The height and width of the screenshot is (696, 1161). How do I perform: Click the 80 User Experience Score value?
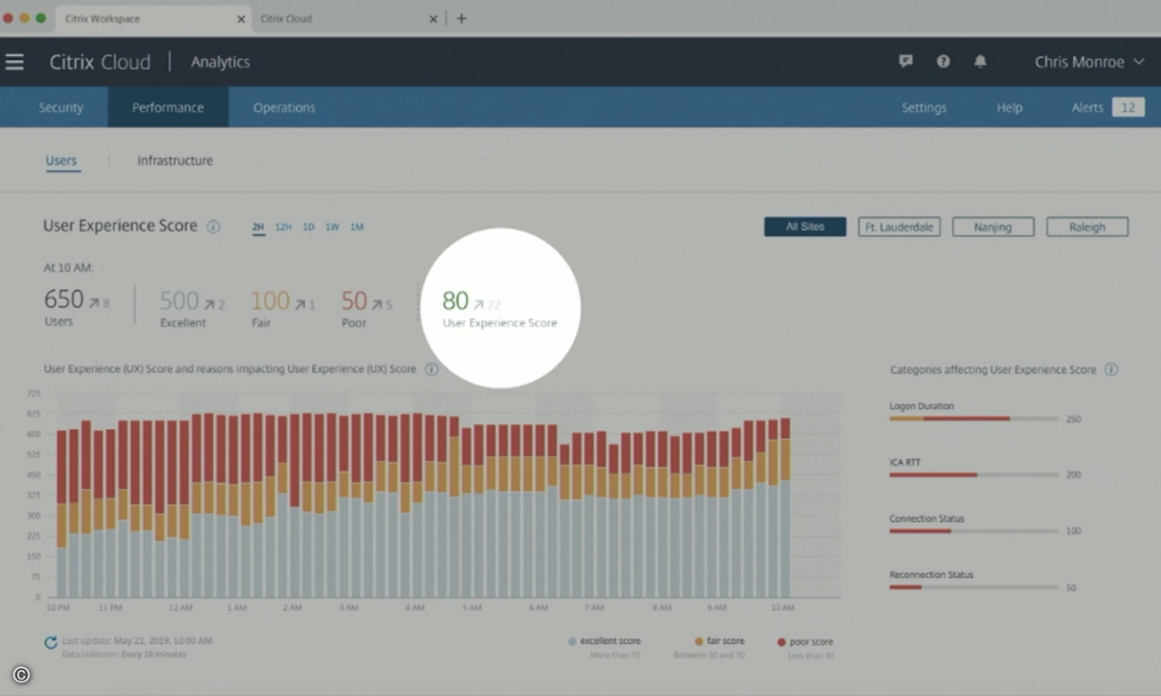(456, 301)
